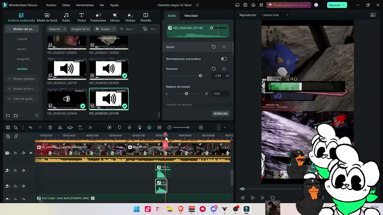
Task: Open the media filter and sort options
Action: pos(145,29)
